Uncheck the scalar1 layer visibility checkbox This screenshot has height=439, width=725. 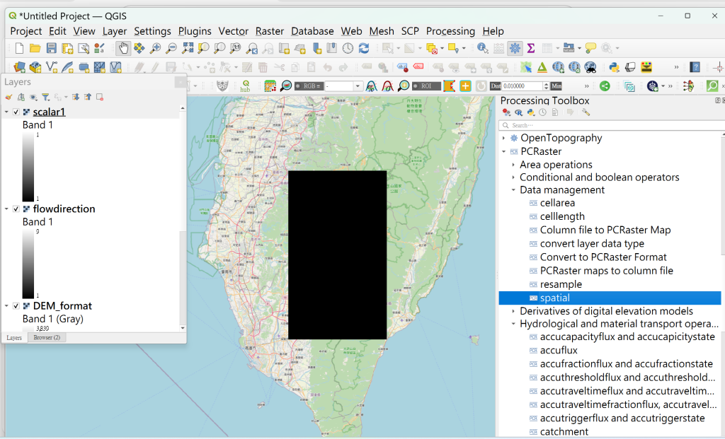16,112
